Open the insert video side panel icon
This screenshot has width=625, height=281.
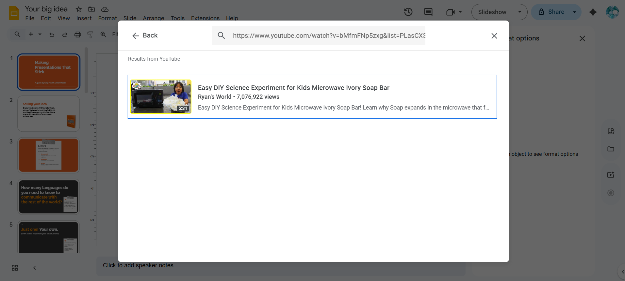point(611,175)
